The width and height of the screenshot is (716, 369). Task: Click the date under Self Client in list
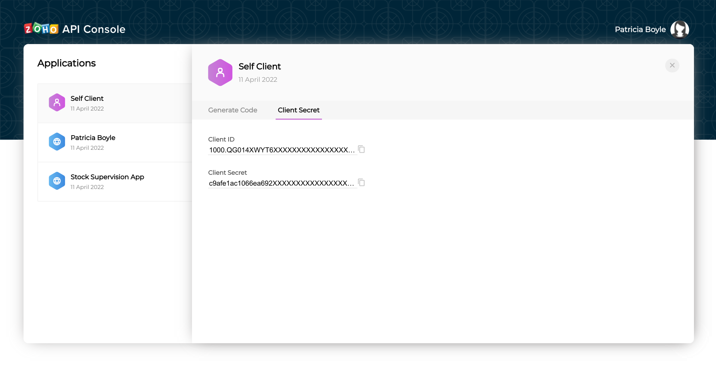[x=87, y=109]
